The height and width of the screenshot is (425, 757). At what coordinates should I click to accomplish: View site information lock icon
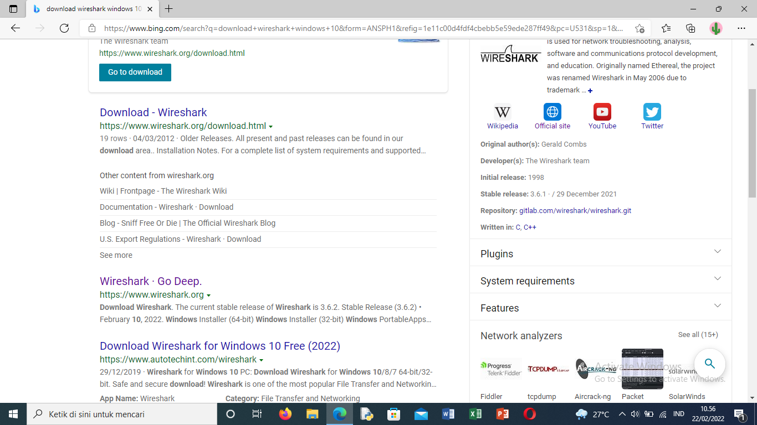(92, 28)
